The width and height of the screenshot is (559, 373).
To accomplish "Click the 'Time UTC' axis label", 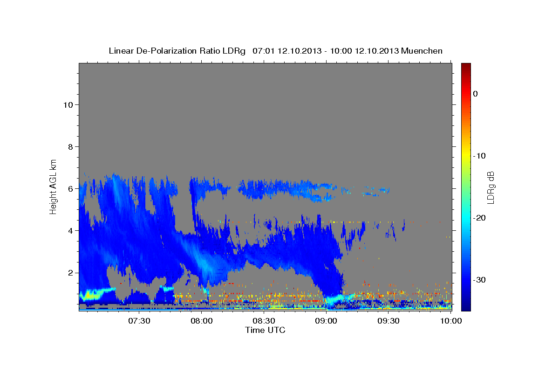I will pyautogui.click(x=265, y=330).
